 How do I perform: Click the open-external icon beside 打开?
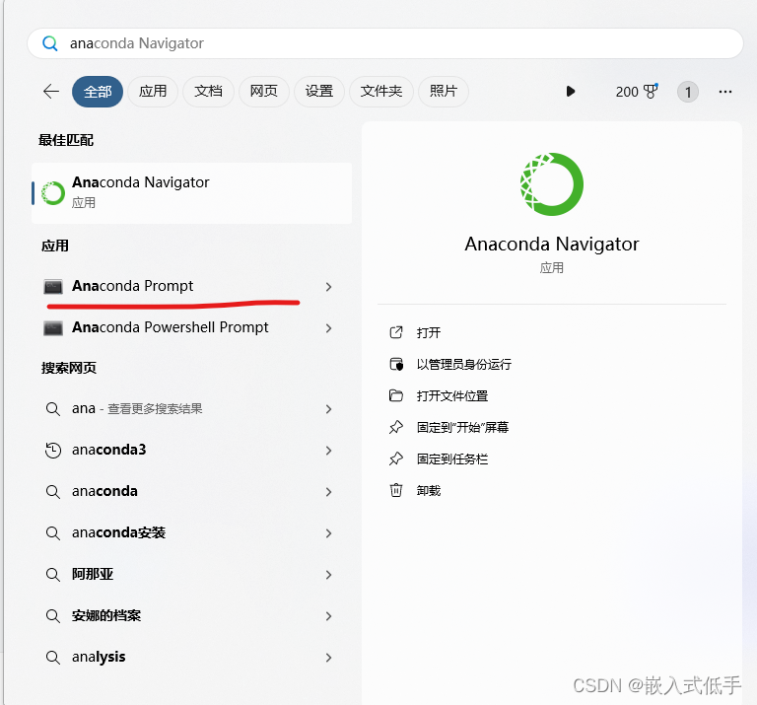[396, 332]
